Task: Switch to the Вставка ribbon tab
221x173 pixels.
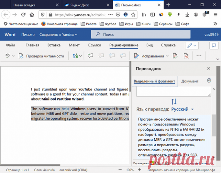Action: pos(54,45)
